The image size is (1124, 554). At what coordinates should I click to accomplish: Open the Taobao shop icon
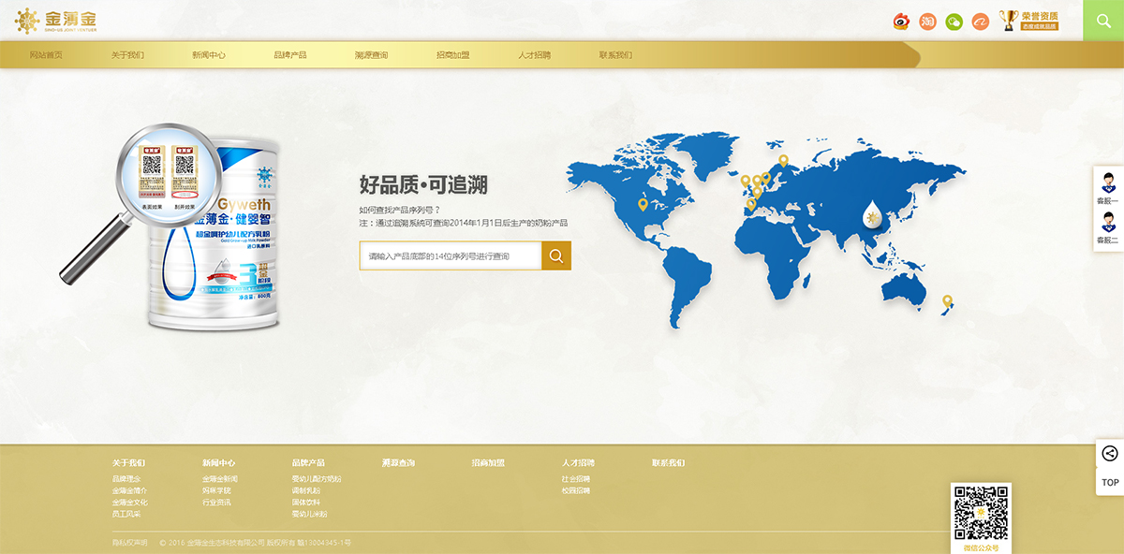click(927, 21)
